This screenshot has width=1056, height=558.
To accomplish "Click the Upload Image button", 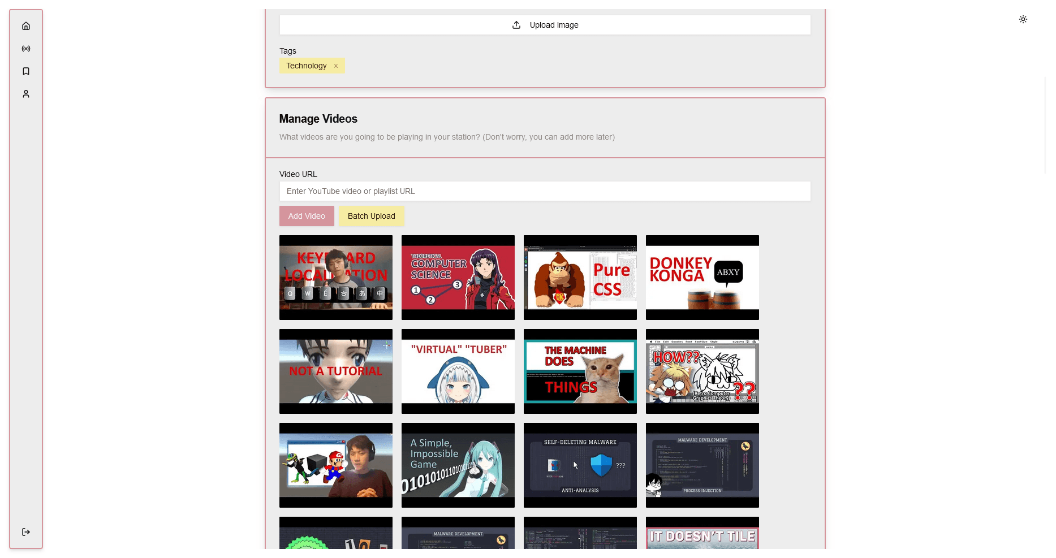I will 545,25.
